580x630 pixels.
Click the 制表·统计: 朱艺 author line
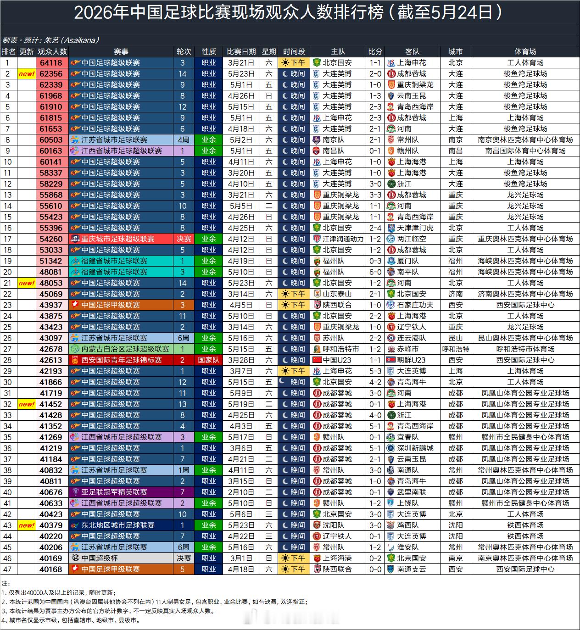51,40
